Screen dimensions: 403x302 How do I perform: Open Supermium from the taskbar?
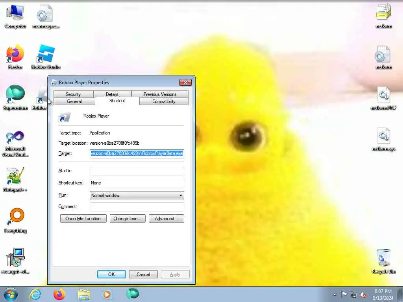pos(133,294)
